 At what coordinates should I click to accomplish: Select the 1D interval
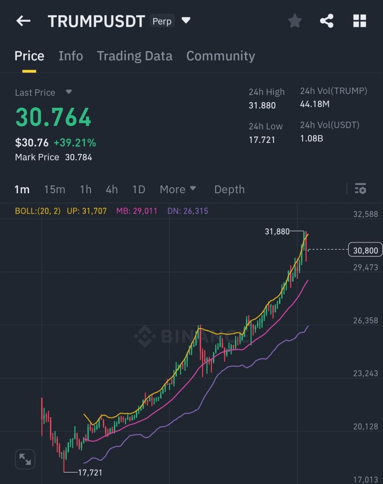click(x=139, y=189)
